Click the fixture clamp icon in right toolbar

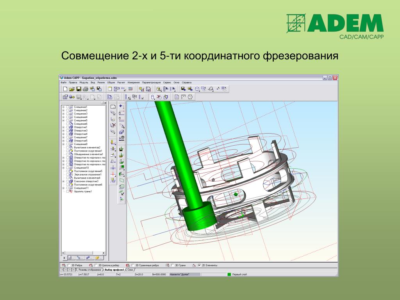pos(122,138)
